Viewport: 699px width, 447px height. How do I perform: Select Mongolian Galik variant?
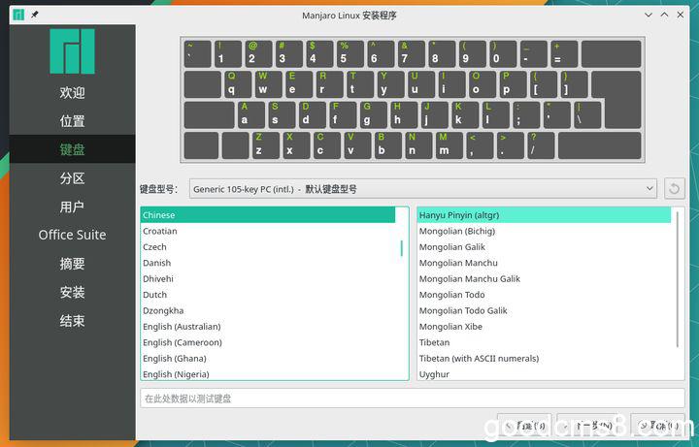click(545, 247)
